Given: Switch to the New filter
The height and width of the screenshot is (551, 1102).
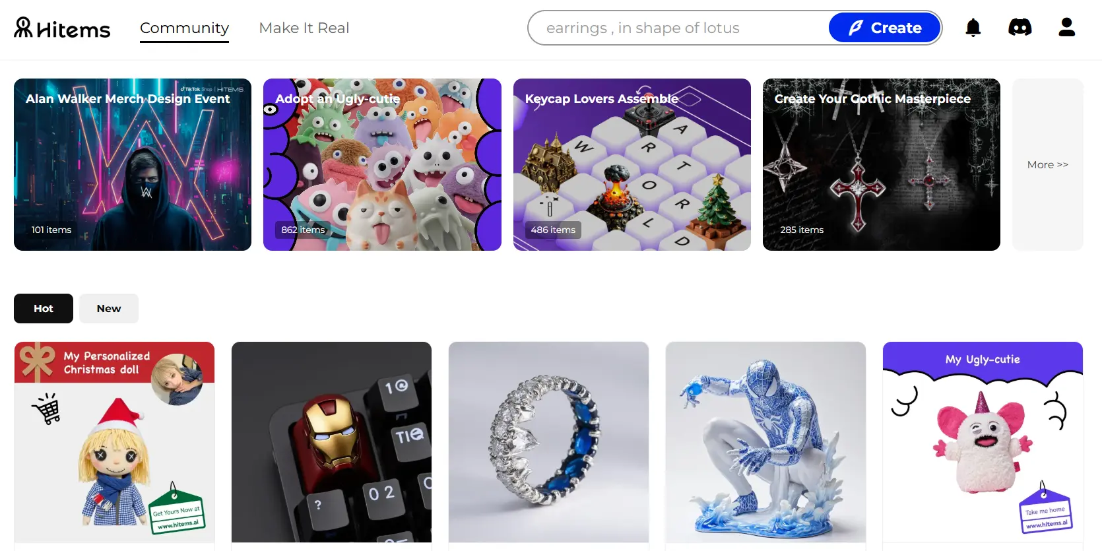Looking at the screenshot, I should pyautogui.click(x=109, y=308).
